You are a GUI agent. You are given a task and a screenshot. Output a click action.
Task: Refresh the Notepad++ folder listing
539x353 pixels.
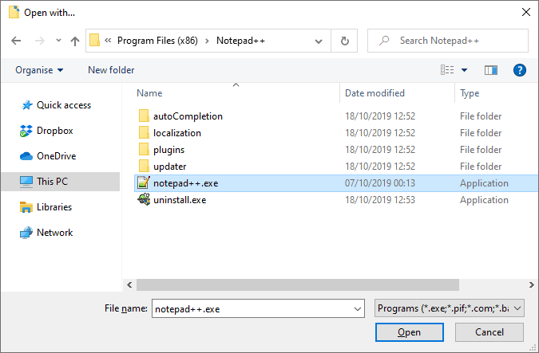pyautogui.click(x=344, y=41)
